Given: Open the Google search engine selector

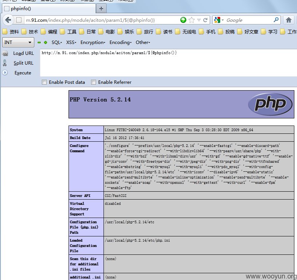Looking at the screenshot, I should (x=219, y=20).
